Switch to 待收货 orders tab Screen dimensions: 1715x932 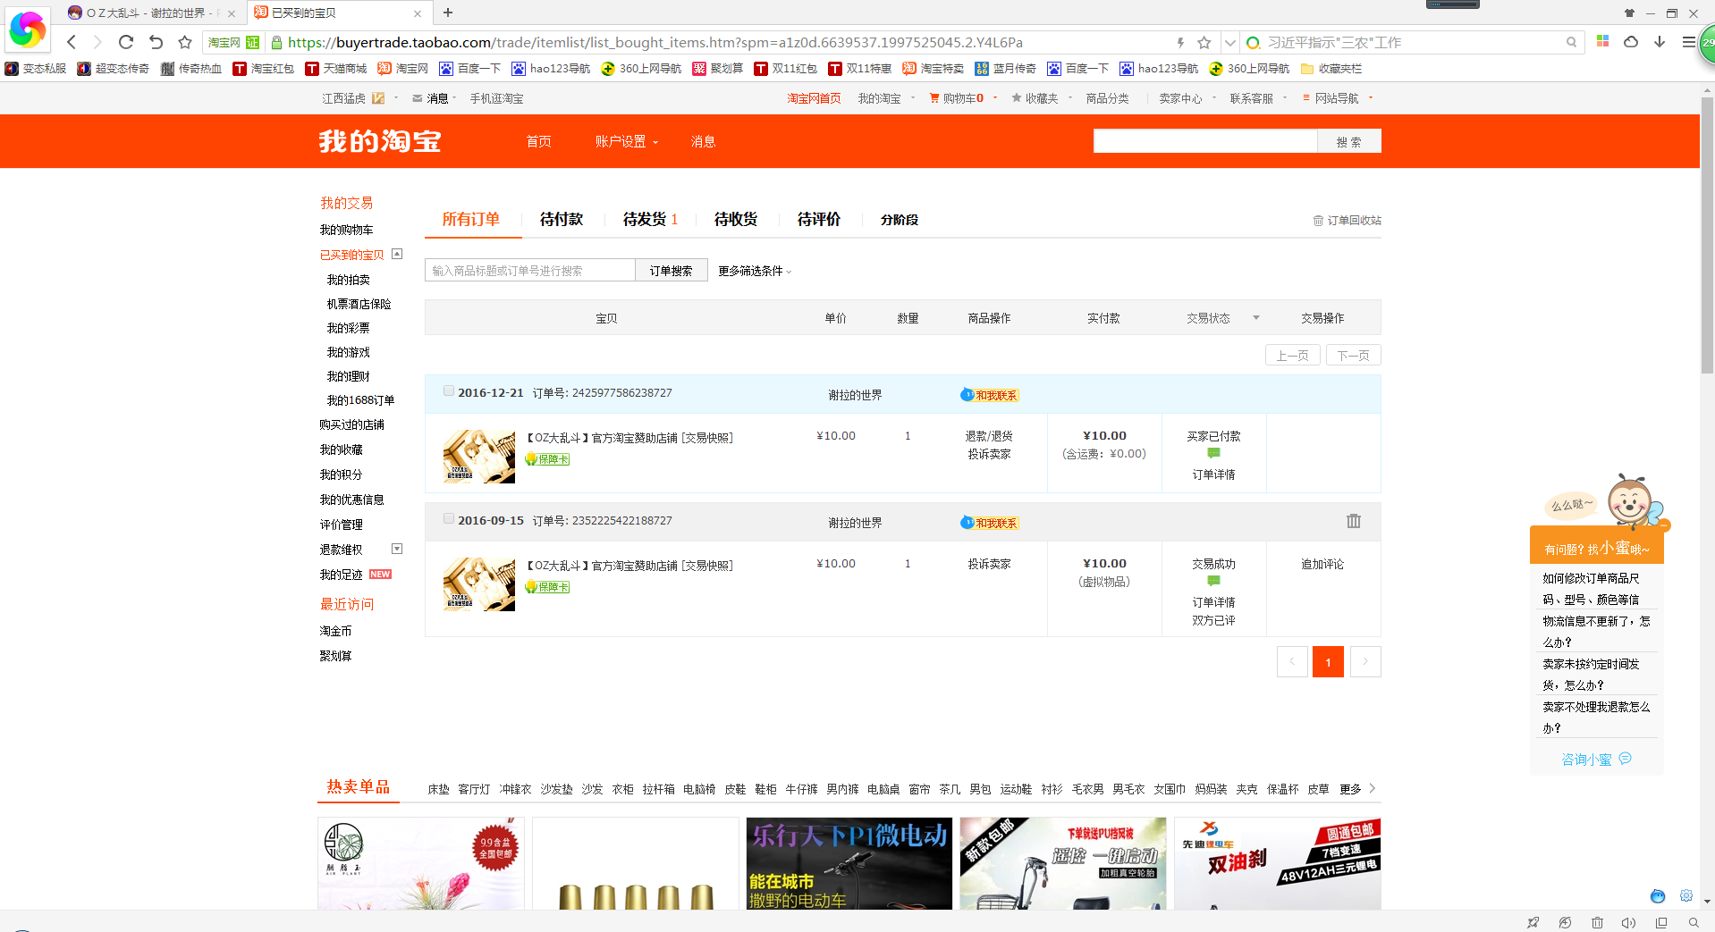736,220
